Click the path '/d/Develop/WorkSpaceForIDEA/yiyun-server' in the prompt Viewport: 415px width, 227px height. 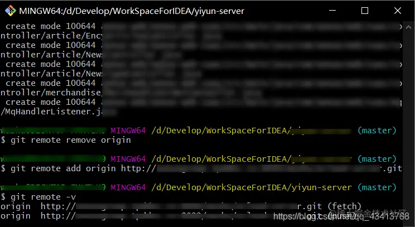252,187
